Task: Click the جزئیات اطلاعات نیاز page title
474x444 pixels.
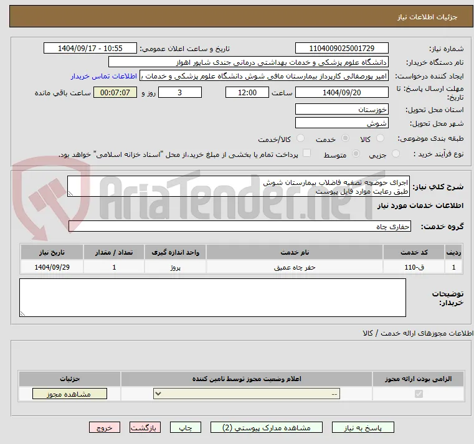Action: [427, 17]
